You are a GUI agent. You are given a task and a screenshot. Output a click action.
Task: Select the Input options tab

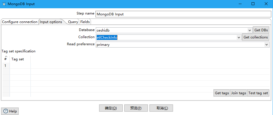(51, 22)
